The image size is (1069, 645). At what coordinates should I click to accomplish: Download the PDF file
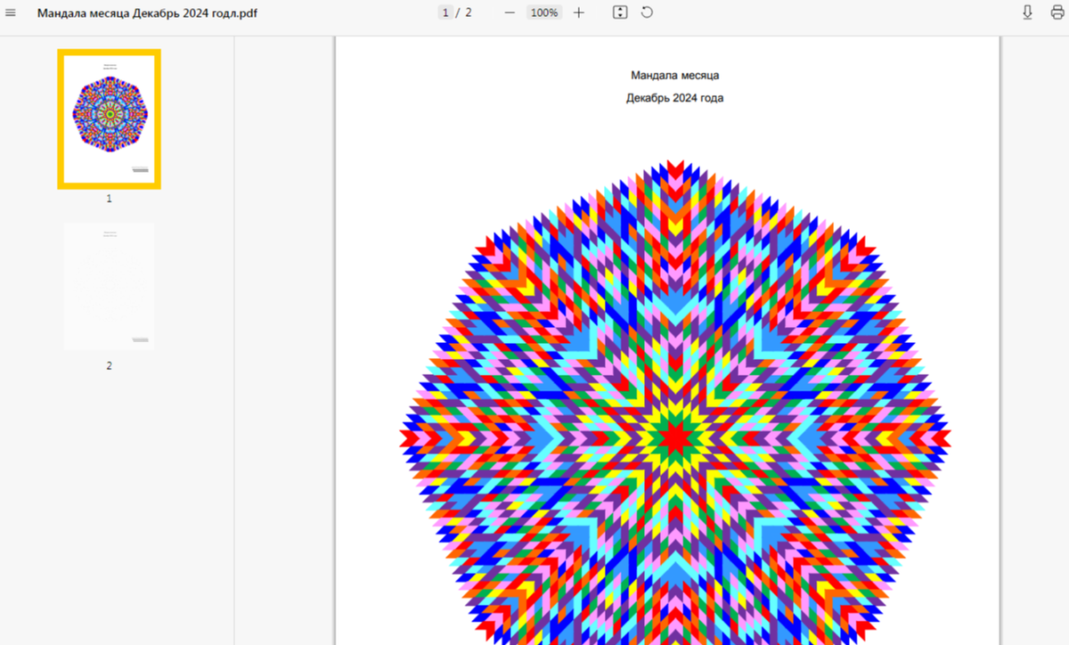click(1027, 12)
